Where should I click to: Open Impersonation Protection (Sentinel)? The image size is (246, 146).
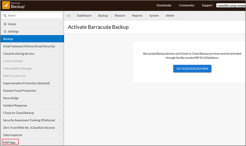pyautogui.click(x=32, y=83)
